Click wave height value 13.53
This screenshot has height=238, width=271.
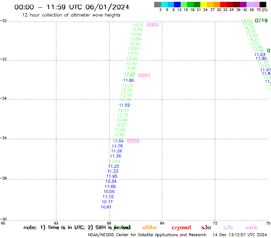coord(134,49)
